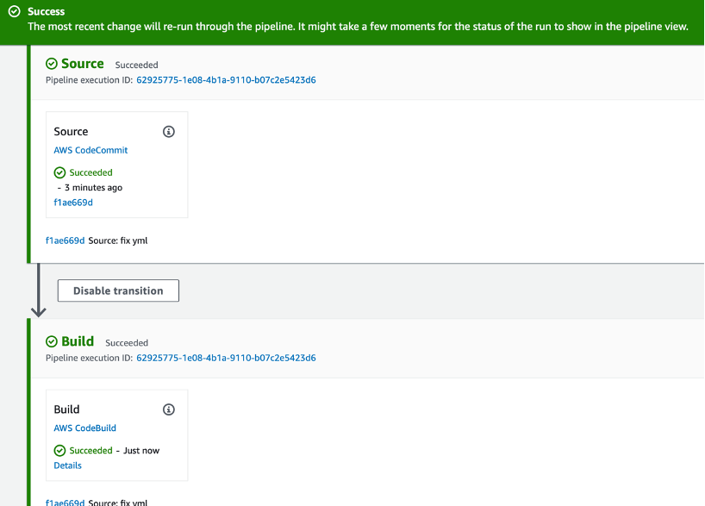The image size is (705, 506).
Task: Click the 'Source' stage heading
Action: 83,64
